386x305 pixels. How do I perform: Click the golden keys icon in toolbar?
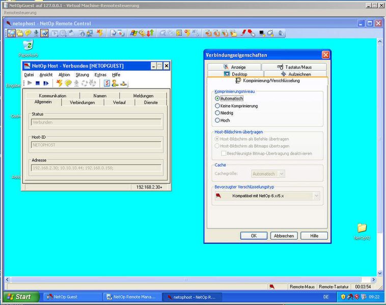[142, 33]
